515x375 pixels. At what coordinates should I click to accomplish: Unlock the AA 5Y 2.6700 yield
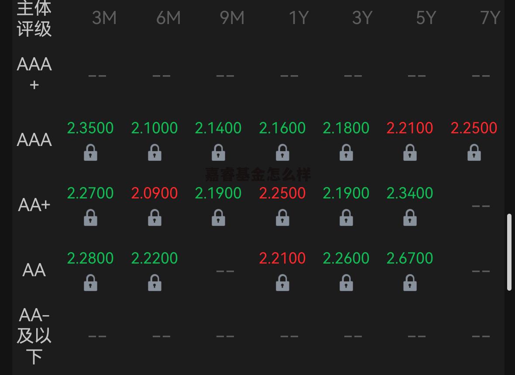(410, 283)
